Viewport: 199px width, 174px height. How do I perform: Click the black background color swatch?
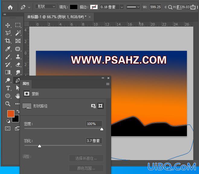point(17,120)
